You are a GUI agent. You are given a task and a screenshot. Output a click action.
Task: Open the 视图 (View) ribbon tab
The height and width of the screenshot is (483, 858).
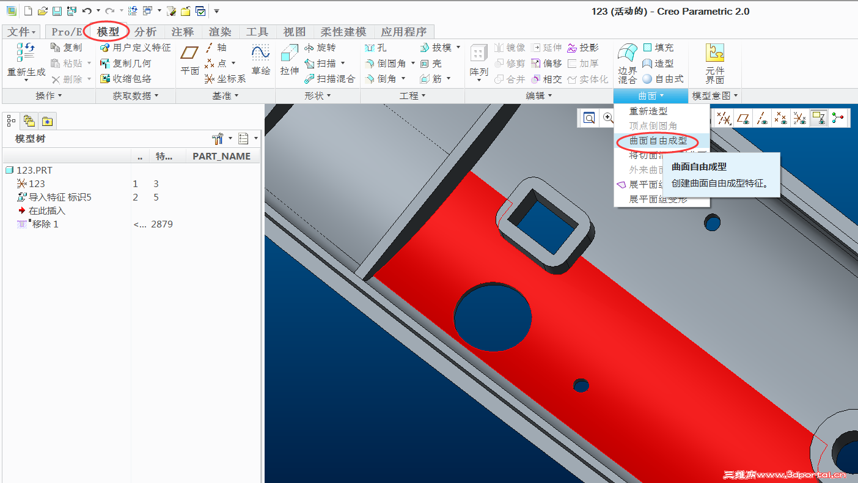click(295, 32)
